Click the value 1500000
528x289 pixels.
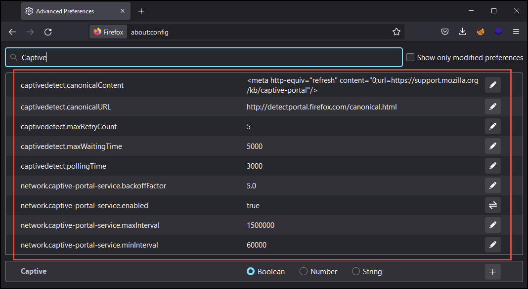point(261,225)
